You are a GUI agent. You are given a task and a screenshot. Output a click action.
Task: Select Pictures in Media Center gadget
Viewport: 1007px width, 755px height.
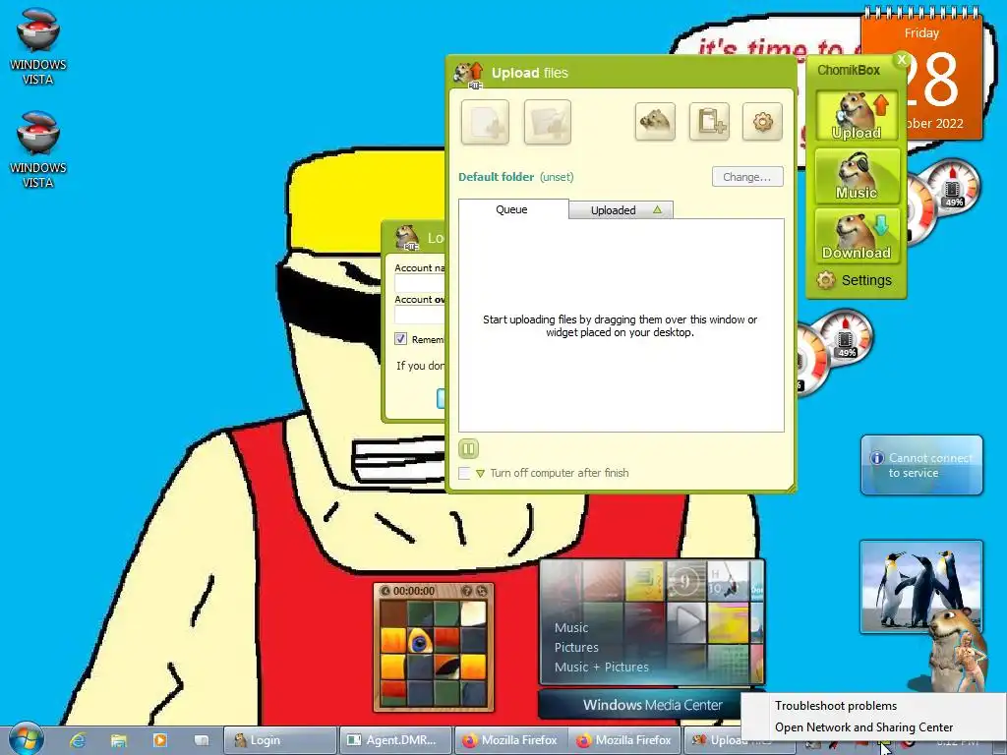click(576, 647)
